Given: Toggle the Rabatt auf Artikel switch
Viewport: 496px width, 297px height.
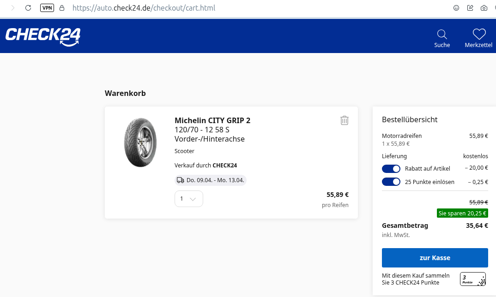Looking at the screenshot, I should [391, 168].
